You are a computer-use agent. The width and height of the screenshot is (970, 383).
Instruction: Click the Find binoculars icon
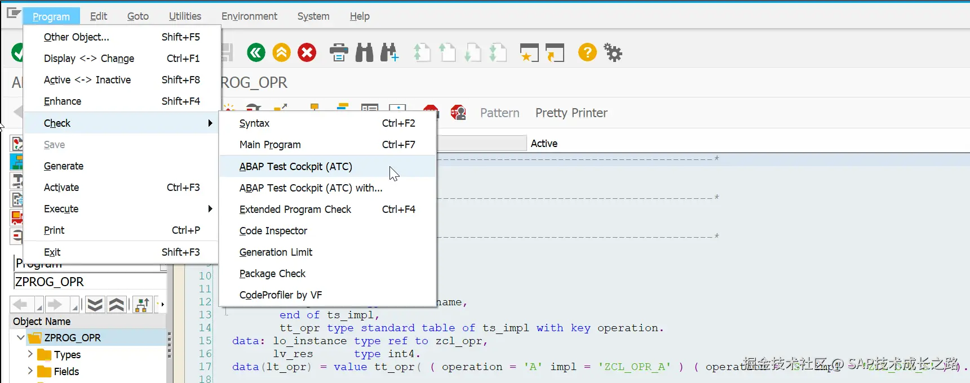[x=364, y=53]
